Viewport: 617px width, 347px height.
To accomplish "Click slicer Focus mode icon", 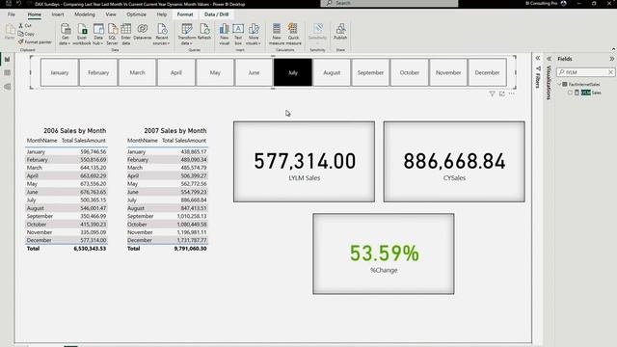I will [501, 93].
